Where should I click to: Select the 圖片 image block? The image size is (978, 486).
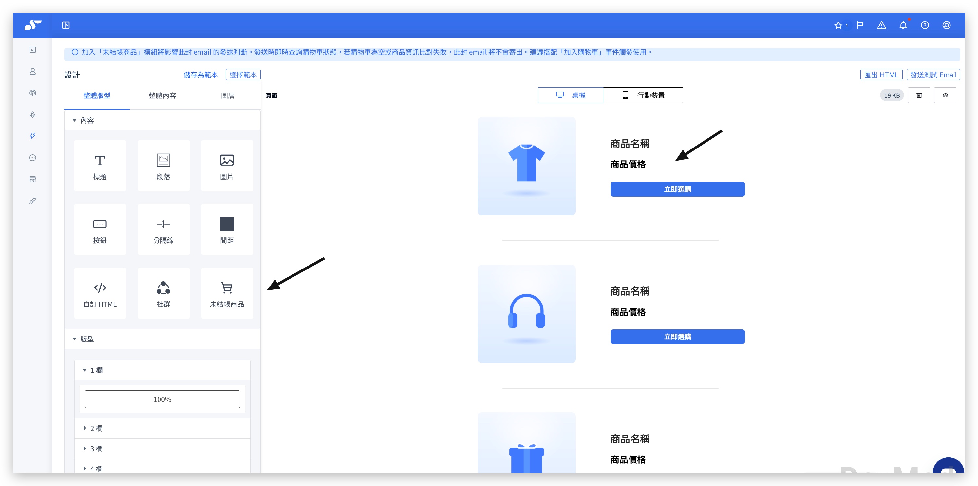coord(227,166)
